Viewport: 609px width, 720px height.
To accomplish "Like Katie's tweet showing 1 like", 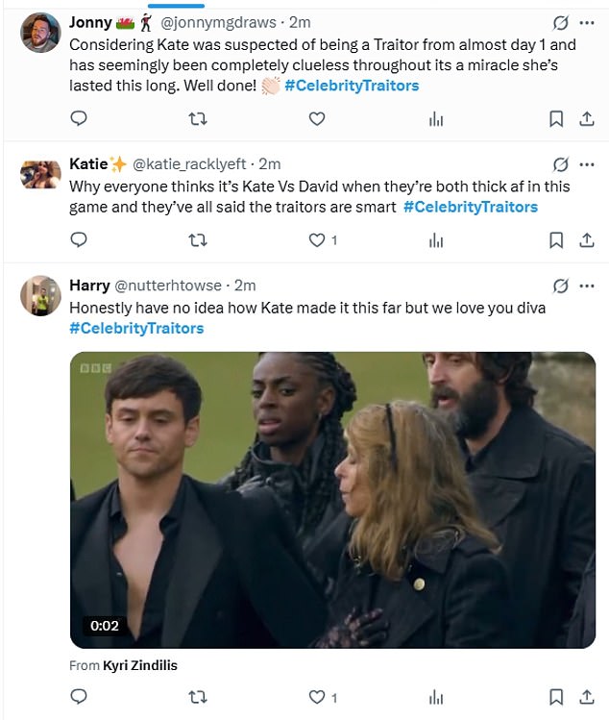I will [x=318, y=240].
